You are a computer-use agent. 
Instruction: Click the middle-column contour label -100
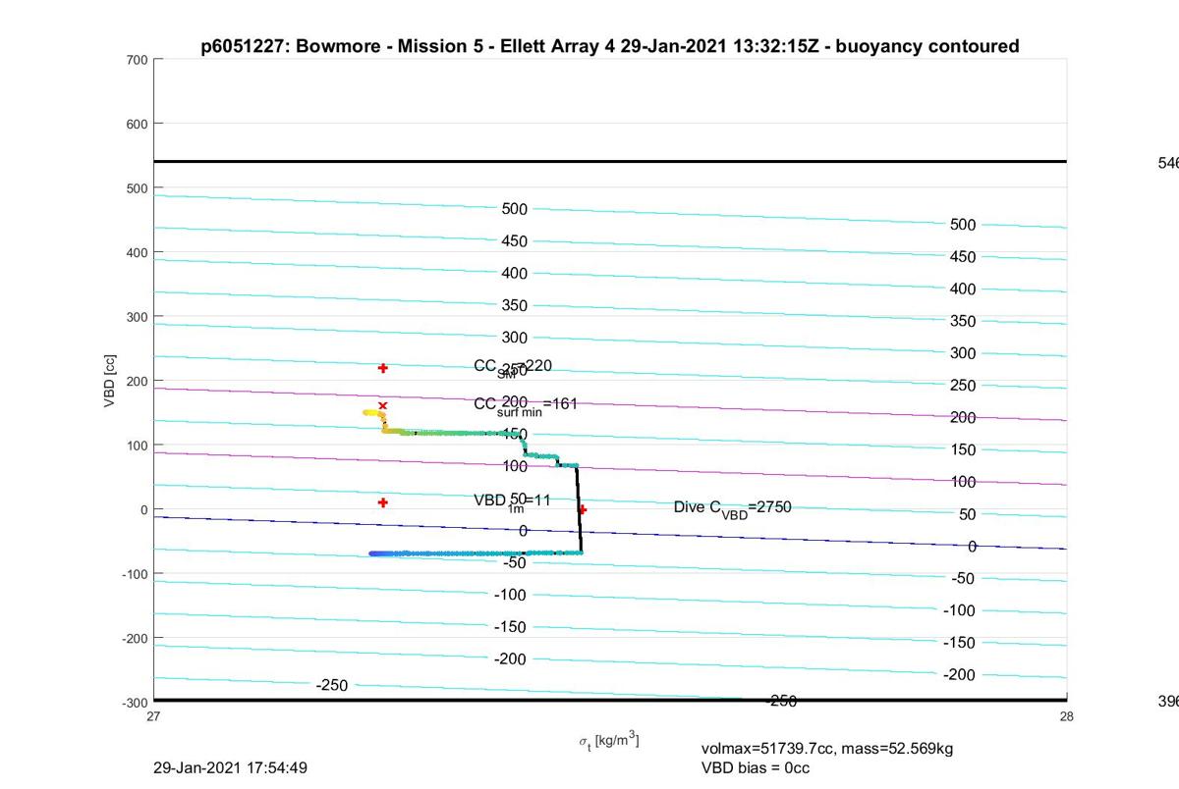coord(511,595)
